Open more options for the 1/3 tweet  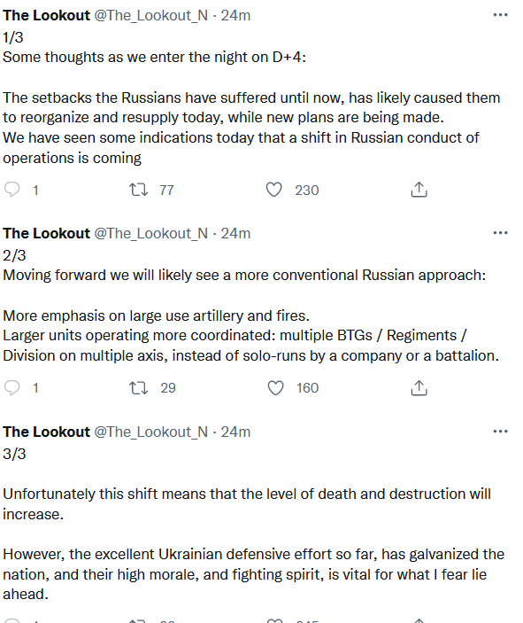click(500, 15)
